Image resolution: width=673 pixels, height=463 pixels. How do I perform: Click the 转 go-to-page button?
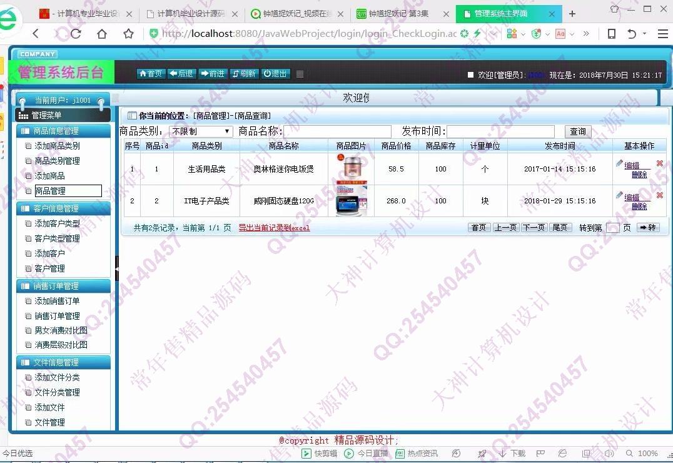(647, 228)
